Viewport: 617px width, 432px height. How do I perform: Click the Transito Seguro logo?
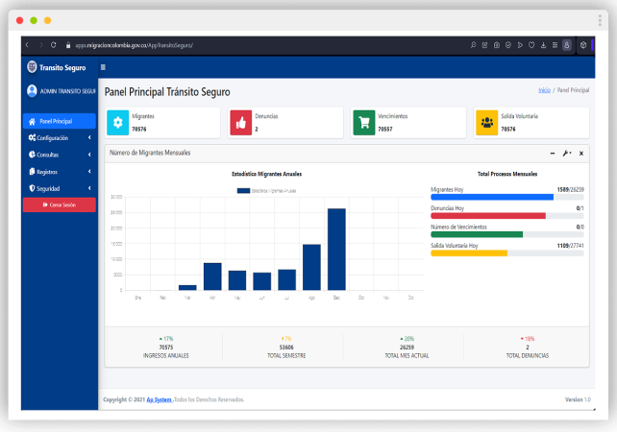tap(32, 67)
